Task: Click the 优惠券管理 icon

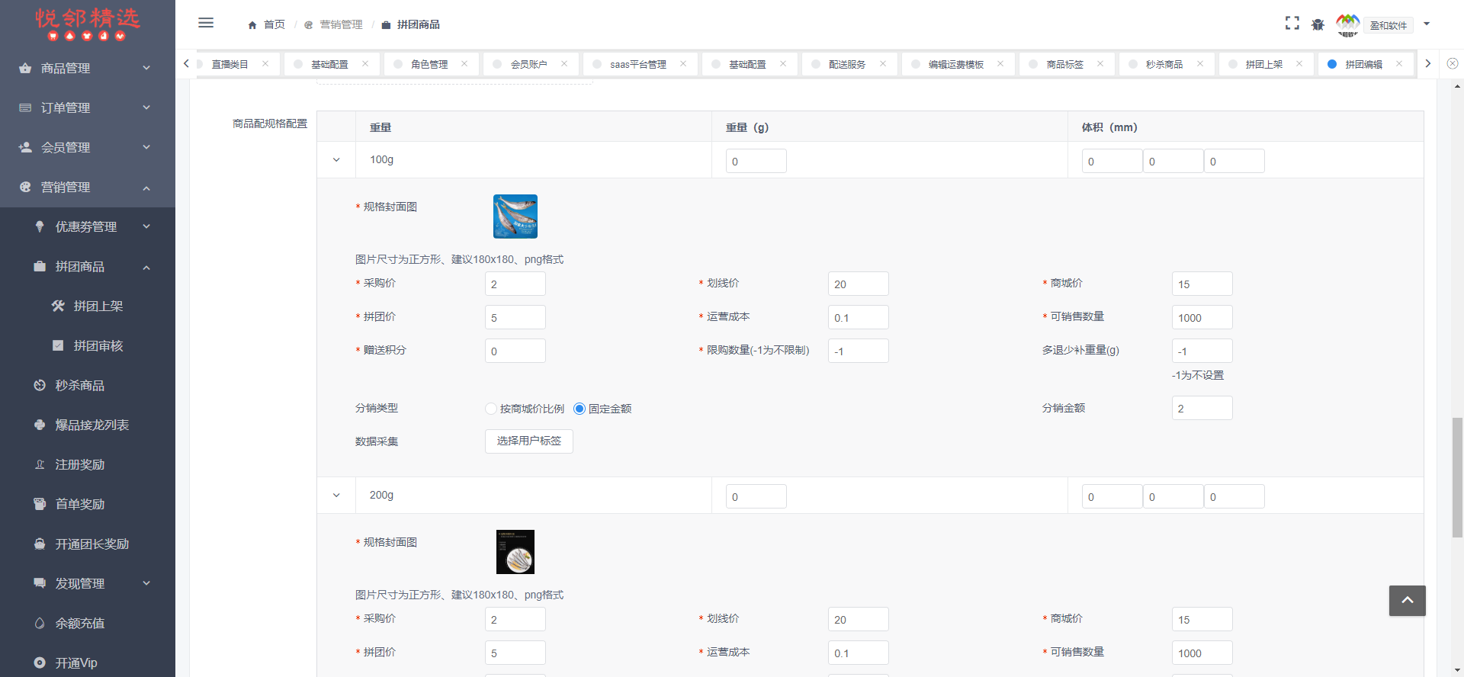Action: [40, 226]
